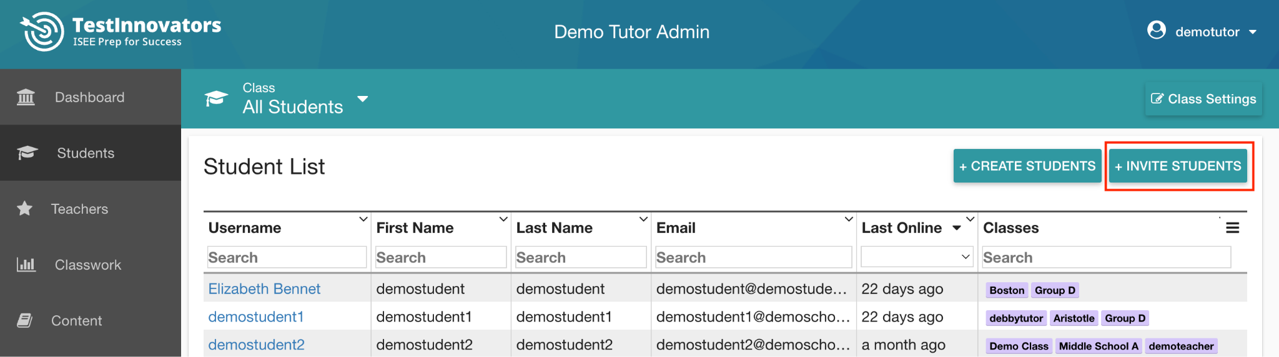Sort by First Name column header

(415, 228)
